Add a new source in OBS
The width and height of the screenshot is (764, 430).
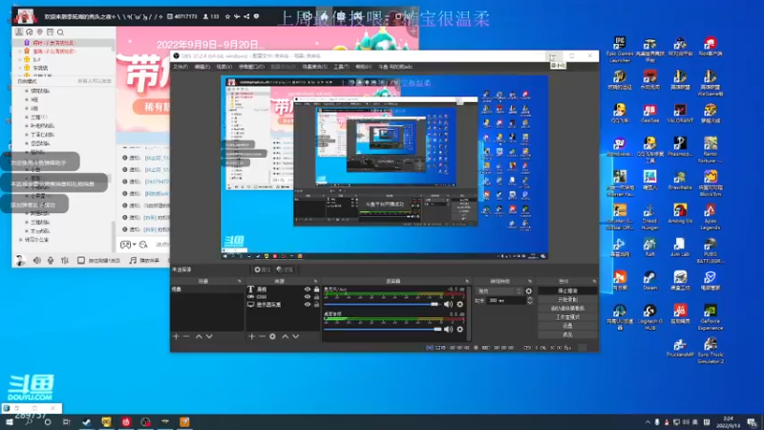251,336
